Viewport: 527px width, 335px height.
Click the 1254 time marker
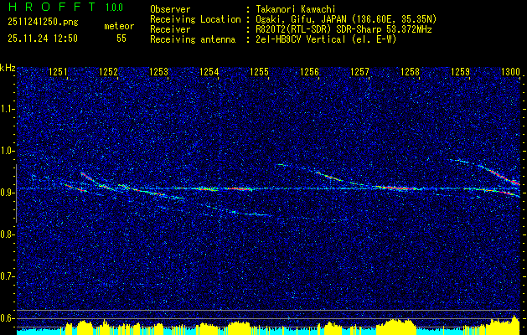(209, 72)
